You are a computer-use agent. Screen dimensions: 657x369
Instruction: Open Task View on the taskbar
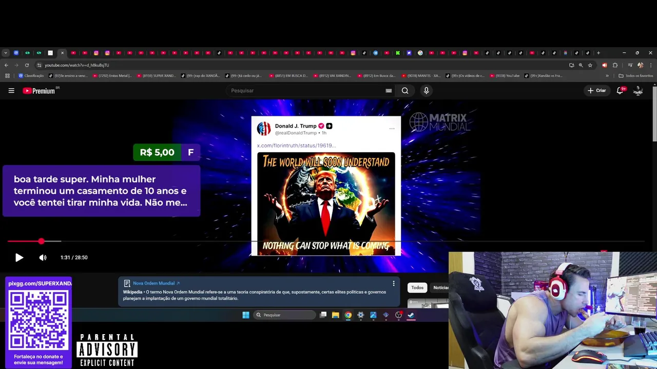point(323,315)
